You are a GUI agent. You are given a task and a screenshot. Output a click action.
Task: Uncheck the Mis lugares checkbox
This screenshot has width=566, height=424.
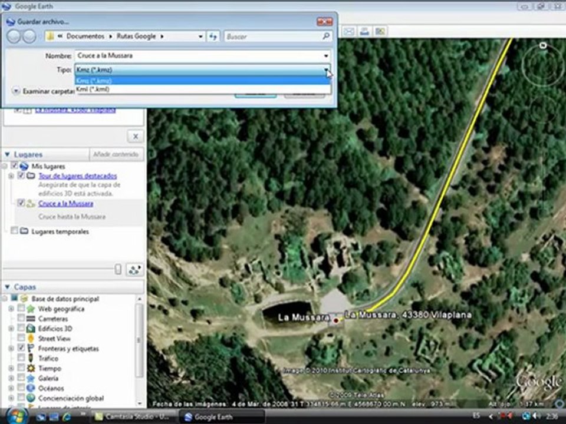coord(14,166)
